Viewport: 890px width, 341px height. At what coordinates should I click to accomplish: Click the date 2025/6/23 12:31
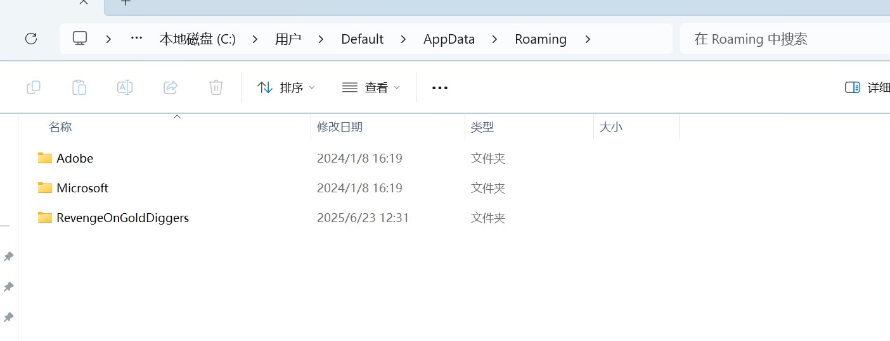click(363, 218)
